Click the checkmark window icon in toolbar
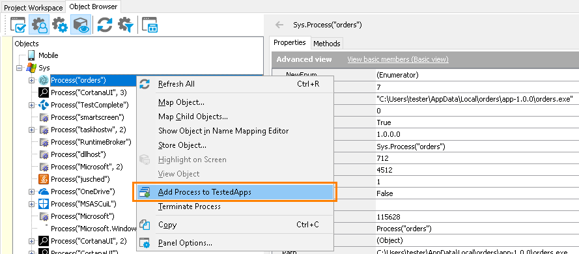 point(18,25)
